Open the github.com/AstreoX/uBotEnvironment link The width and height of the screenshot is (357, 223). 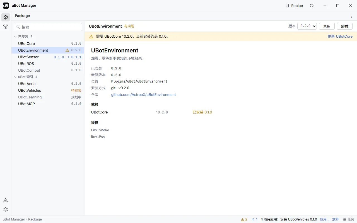point(143,95)
